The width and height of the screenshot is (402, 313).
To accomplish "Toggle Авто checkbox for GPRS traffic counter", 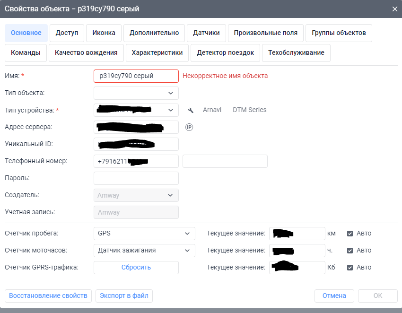I will (x=350, y=267).
